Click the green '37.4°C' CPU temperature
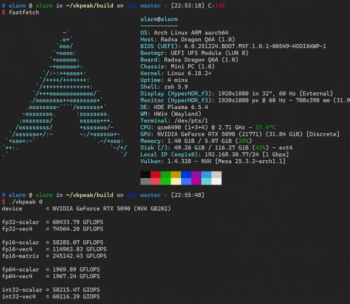The image size is (350, 304). (x=266, y=127)
